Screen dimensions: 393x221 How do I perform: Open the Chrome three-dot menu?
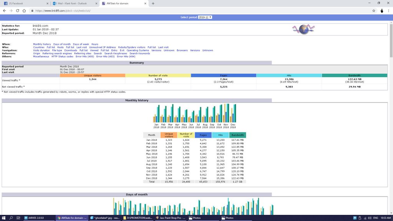tap(388, 11)
